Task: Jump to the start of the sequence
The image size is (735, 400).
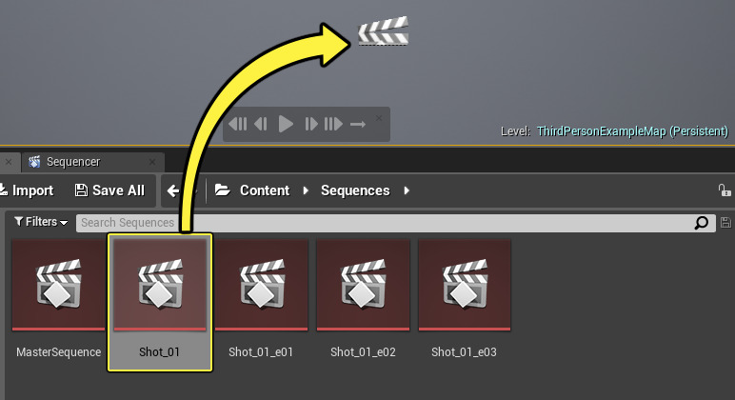Action: (x=238, y=124)
